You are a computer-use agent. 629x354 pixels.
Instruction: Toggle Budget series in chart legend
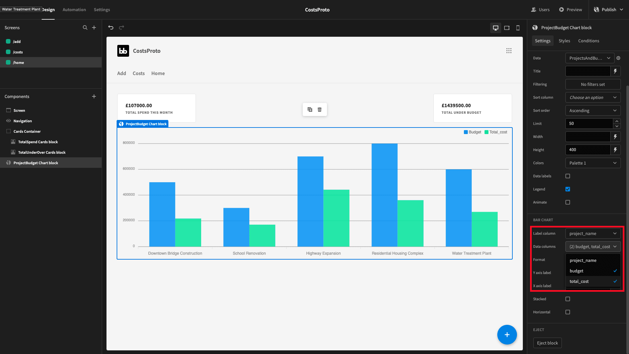472,132
